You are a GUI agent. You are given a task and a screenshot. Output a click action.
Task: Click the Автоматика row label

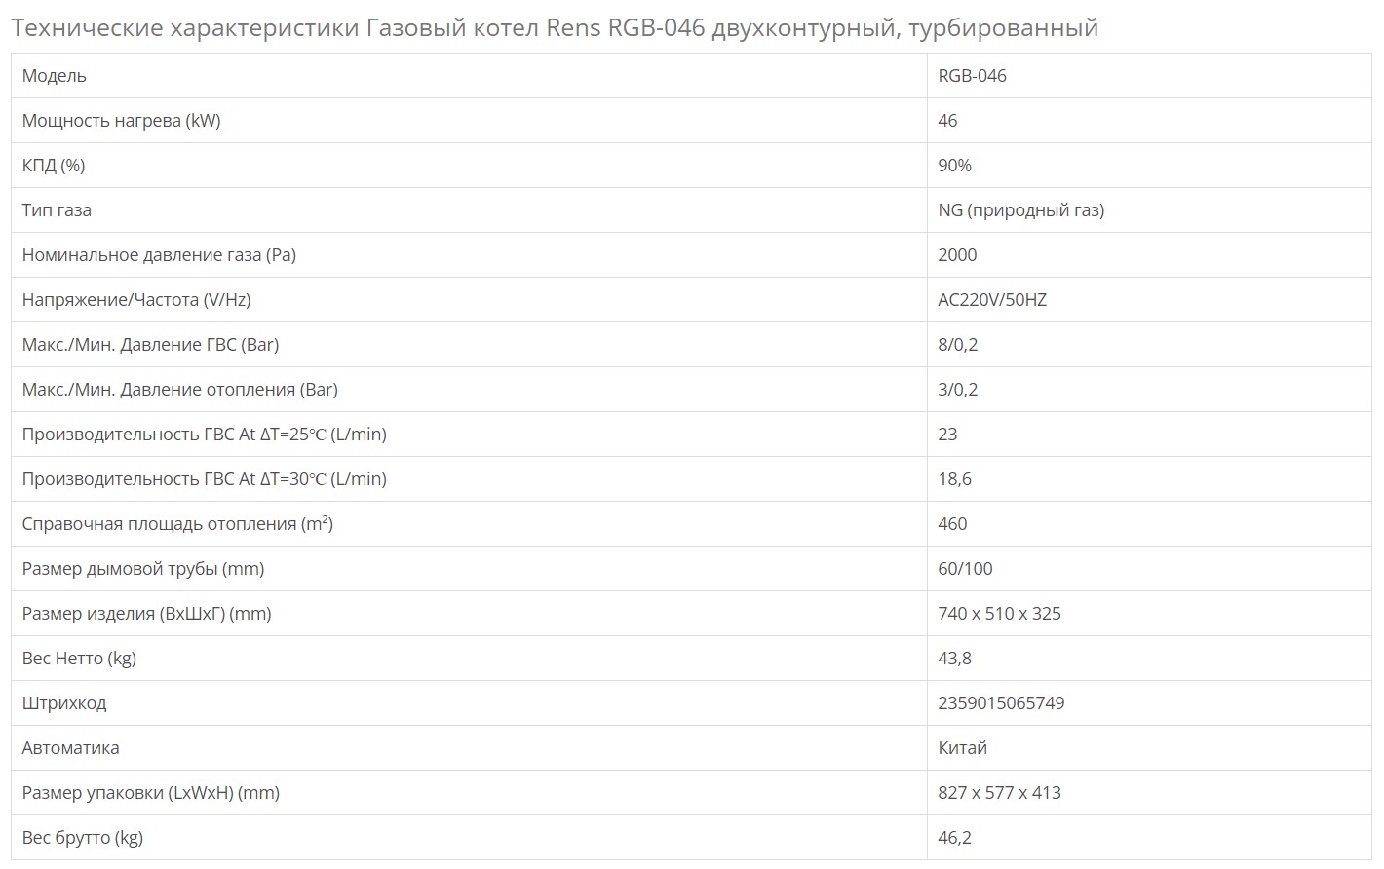tap(70, 748)
